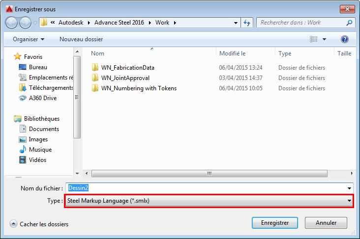Sort by the Type column header
Image resolution: width=360 pixels, height=239 pixels.
pyautogui.click(x=285, y=53)
